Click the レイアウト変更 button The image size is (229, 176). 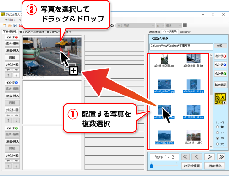click(x=191, y=166)
